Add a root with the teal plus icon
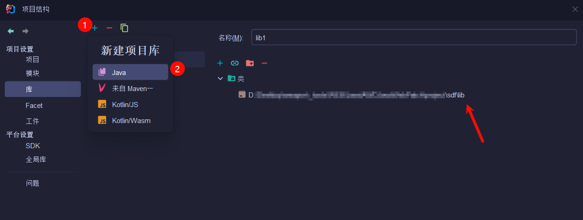The image size is (583, 220). pyautogui.click(x=220, y=63)
